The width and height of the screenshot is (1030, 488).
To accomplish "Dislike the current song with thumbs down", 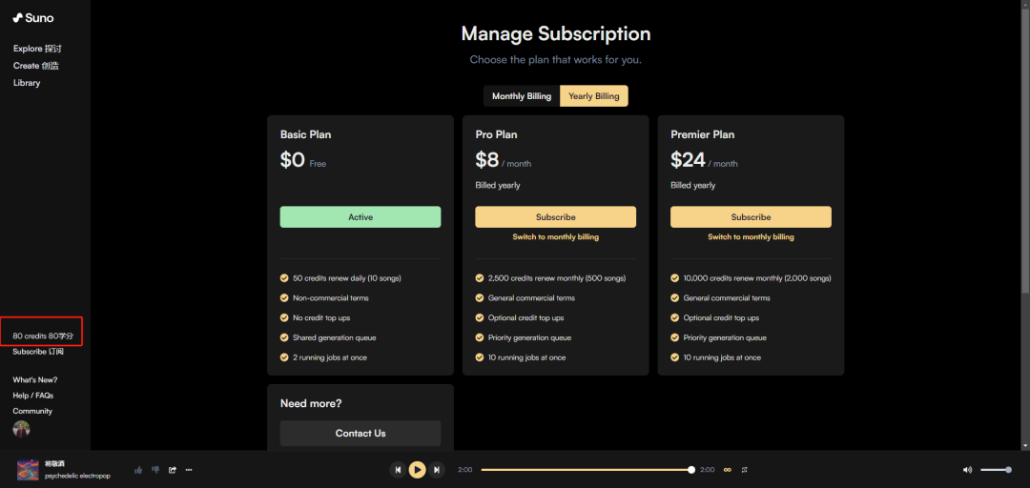I will pyautogui.click(x=155, y=469).
